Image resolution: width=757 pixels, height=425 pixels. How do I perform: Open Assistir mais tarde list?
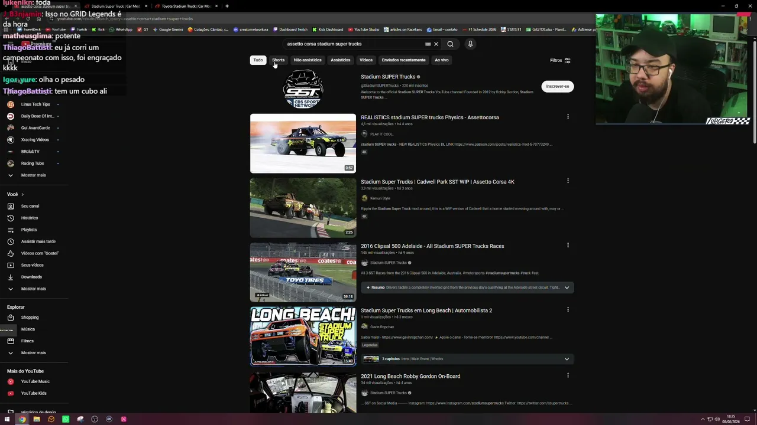[x=38, y=241]
